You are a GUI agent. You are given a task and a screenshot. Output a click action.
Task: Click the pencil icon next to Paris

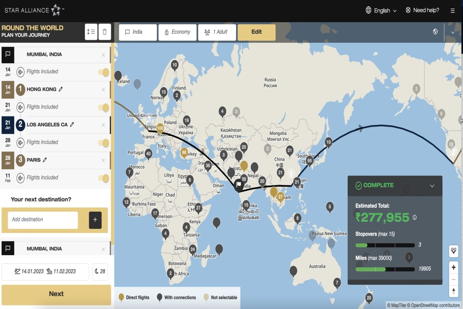pyautogui.click(x=45, y=160)
